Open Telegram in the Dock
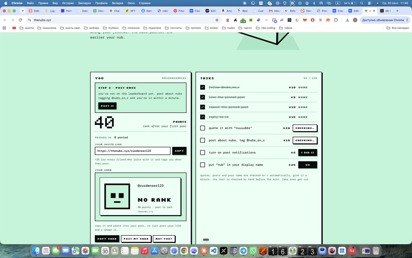 [243, 251]
